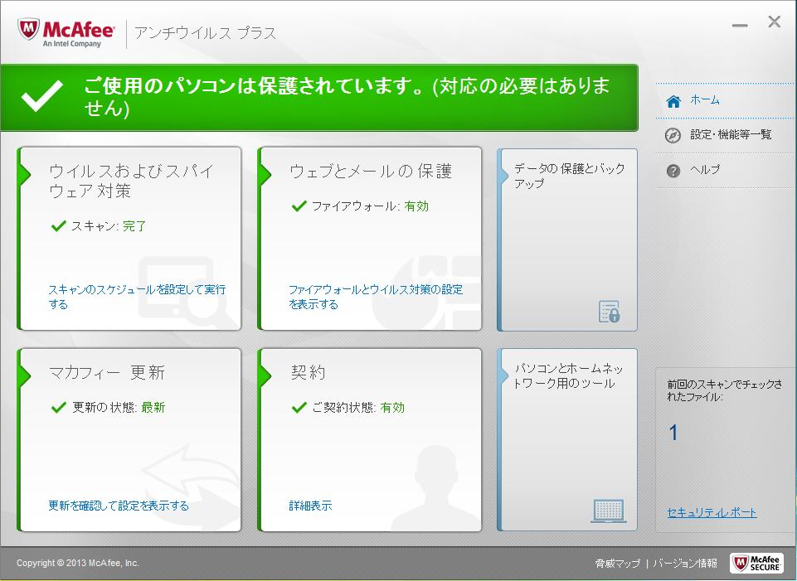
Task: Open 更新を確認して設定を表示する link
Action: [x=119, y=506]
